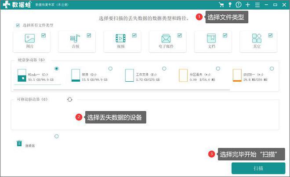Select the 工作文件 (E:) drive radio button
290x177 pixels.
click(164, 69)
